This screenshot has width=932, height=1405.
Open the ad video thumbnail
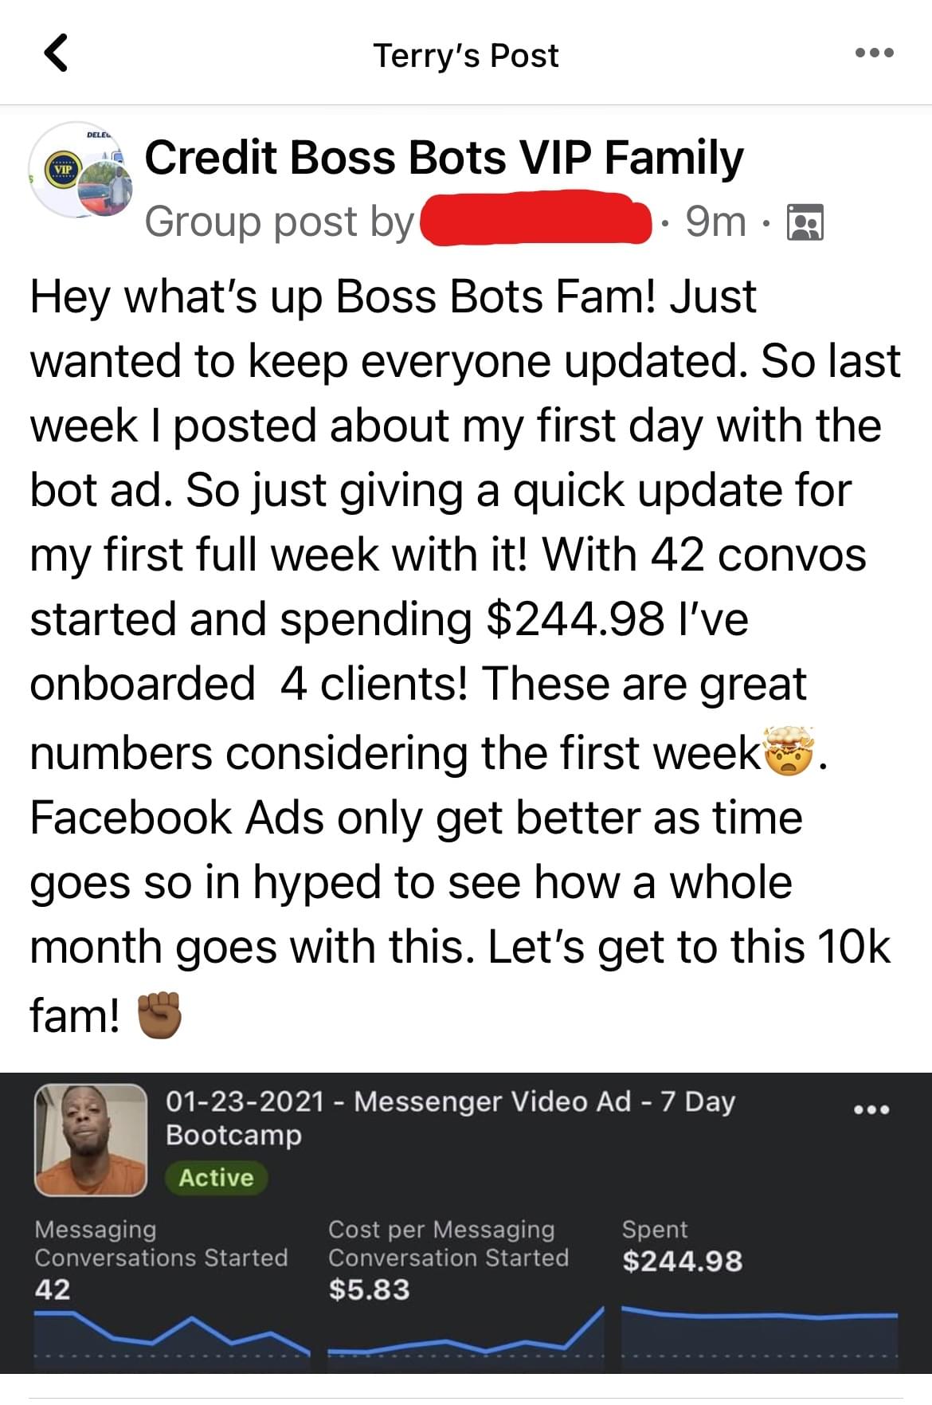tap(91, 1140)
